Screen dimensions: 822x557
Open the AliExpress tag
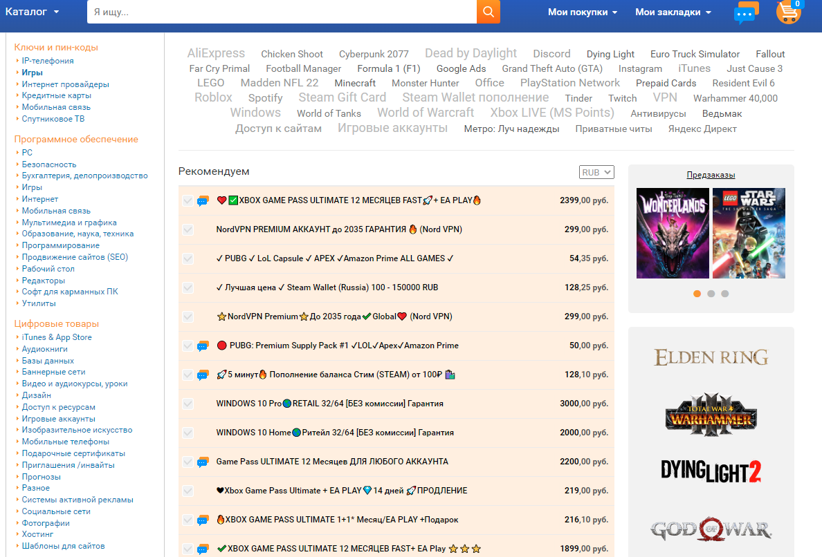pos(216,53)
